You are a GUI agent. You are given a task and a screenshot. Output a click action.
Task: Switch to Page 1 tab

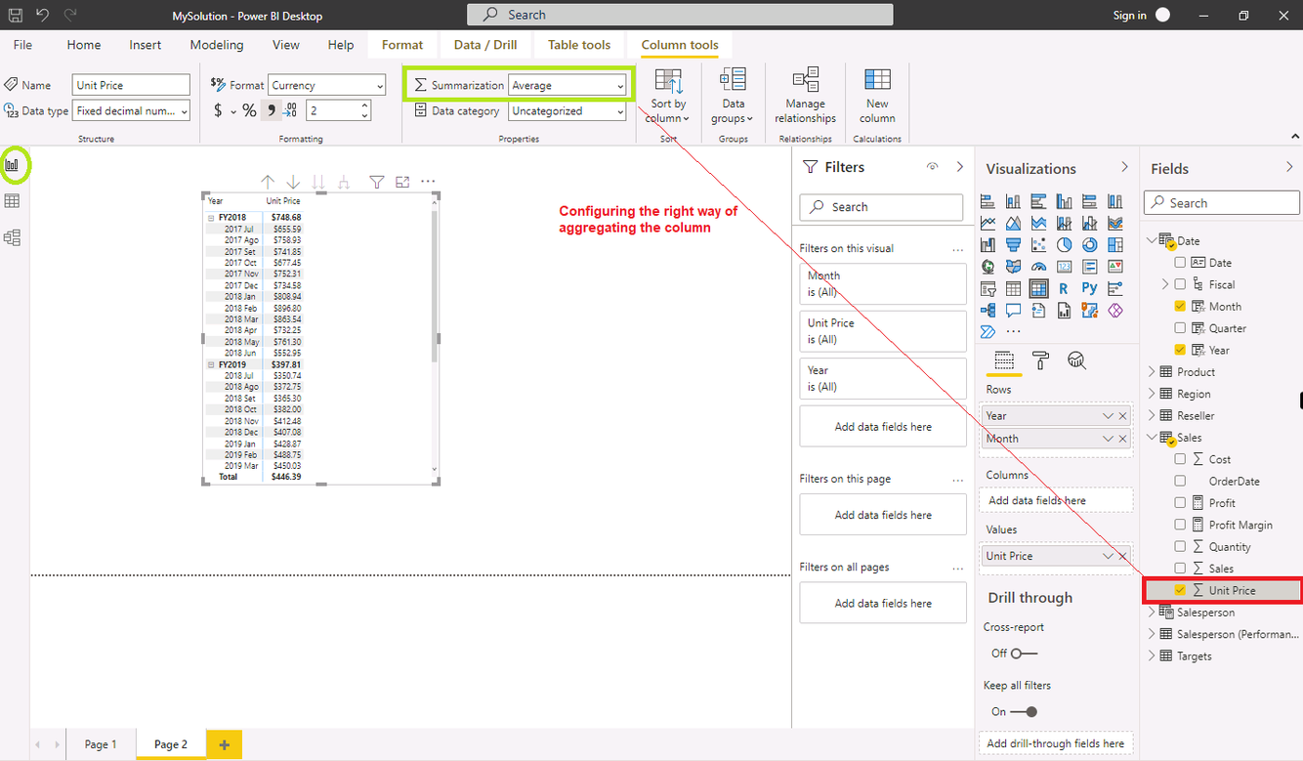[x=101, y=744]
